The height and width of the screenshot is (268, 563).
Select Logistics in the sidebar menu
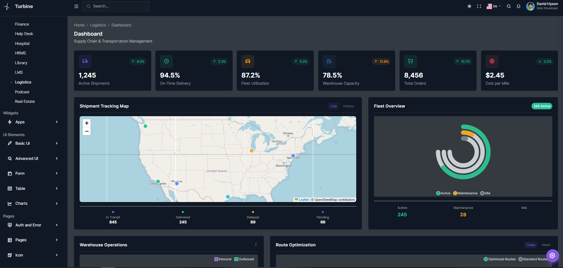(23, 82)
